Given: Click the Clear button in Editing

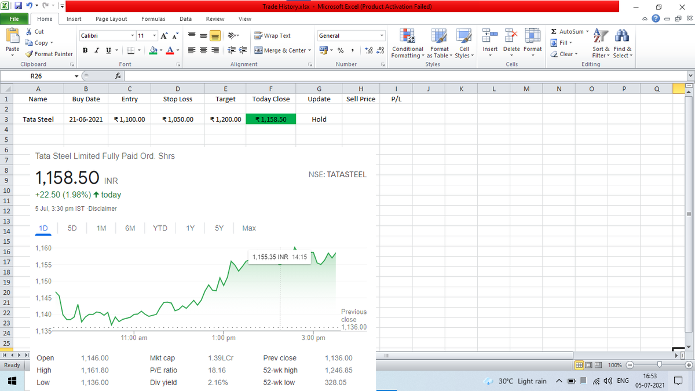Looking at the screenshot, I should coord(563,54).
